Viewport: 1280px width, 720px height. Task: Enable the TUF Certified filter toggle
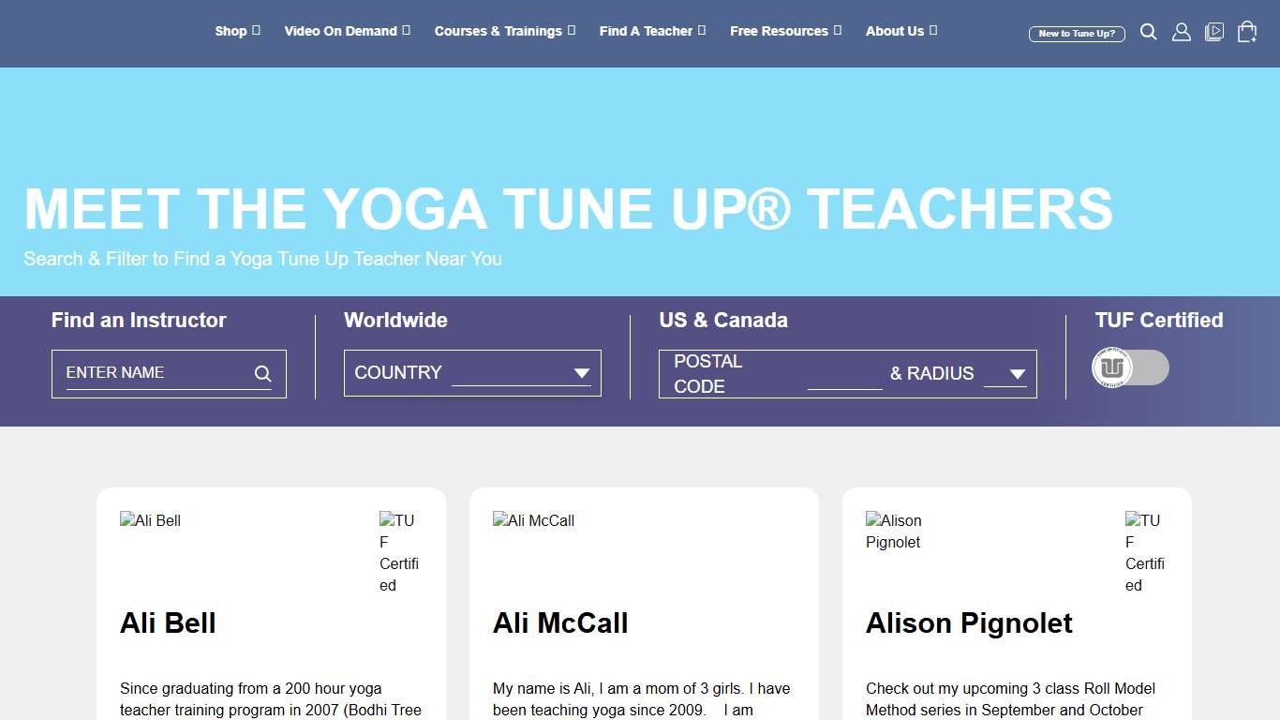[x=1130, y=367]
